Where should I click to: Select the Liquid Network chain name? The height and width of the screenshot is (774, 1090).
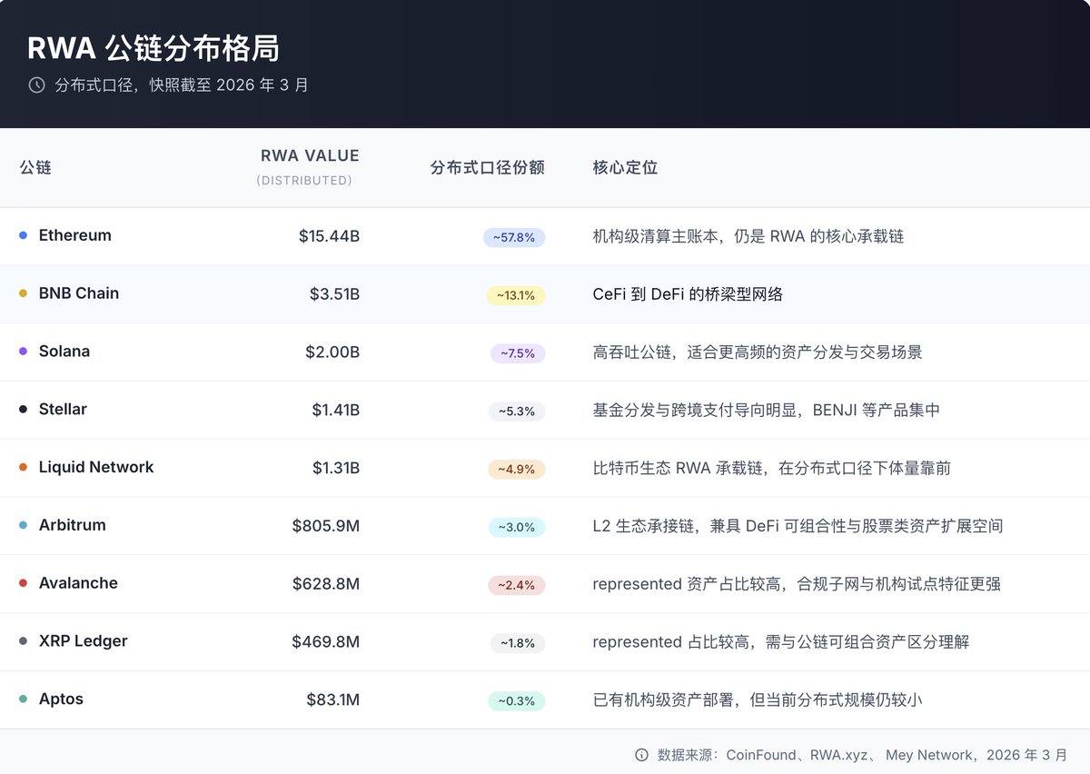[96, 467]
